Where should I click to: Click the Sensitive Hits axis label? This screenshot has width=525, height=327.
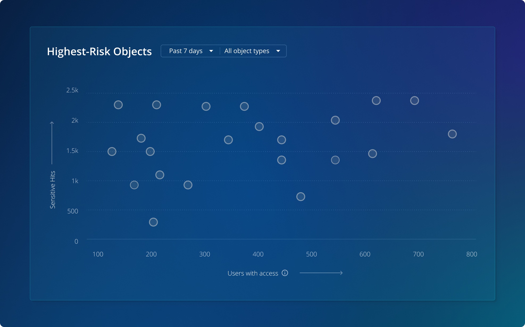[52, 190]
